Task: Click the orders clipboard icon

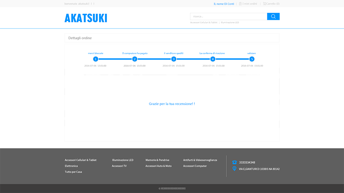Action: click(x=240, y=4)
